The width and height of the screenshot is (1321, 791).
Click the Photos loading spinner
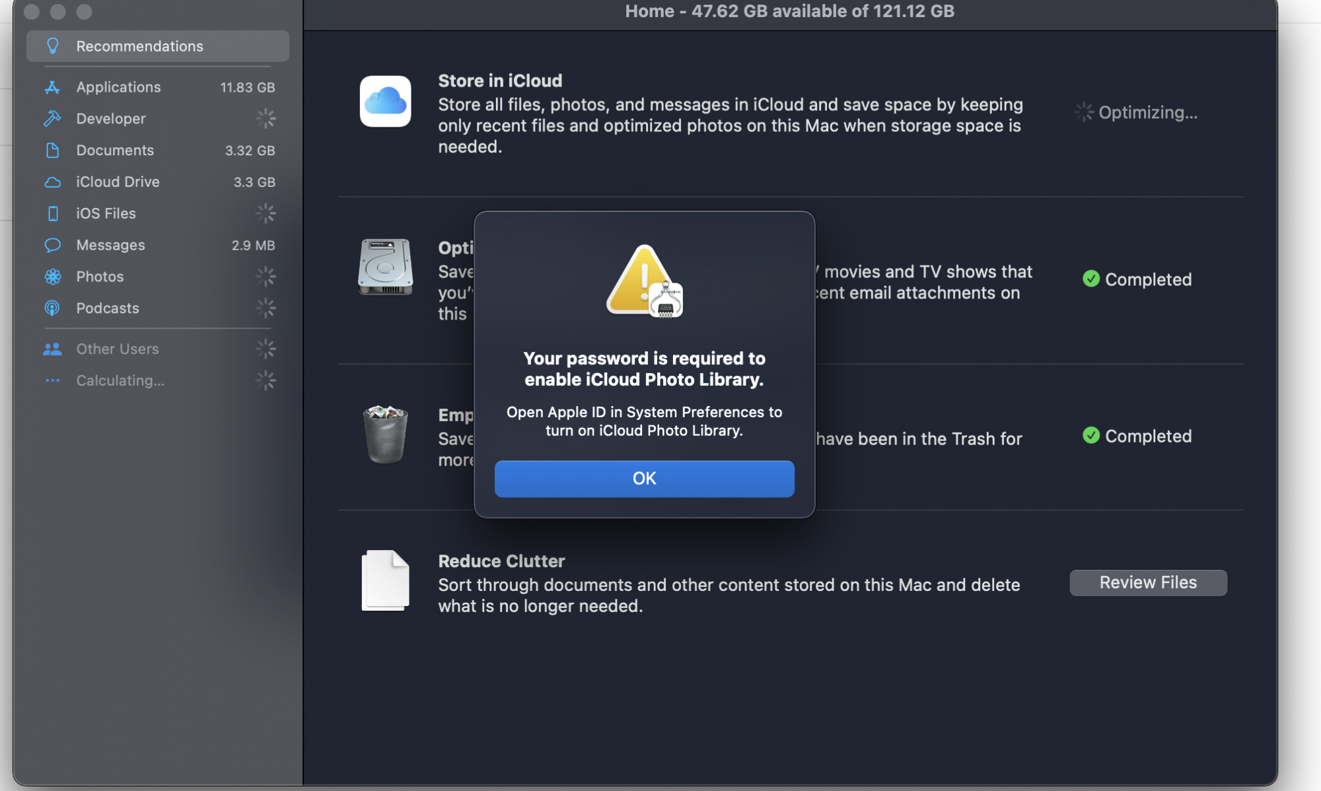click(266, 277)
